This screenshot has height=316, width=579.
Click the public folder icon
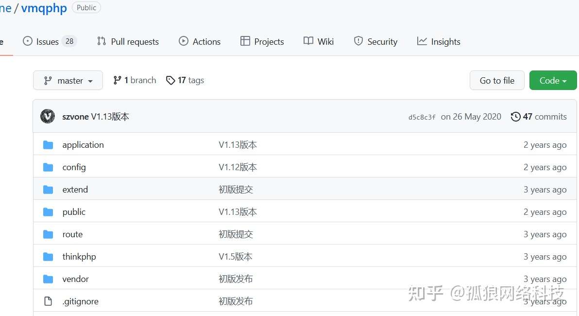pos(48,212)
